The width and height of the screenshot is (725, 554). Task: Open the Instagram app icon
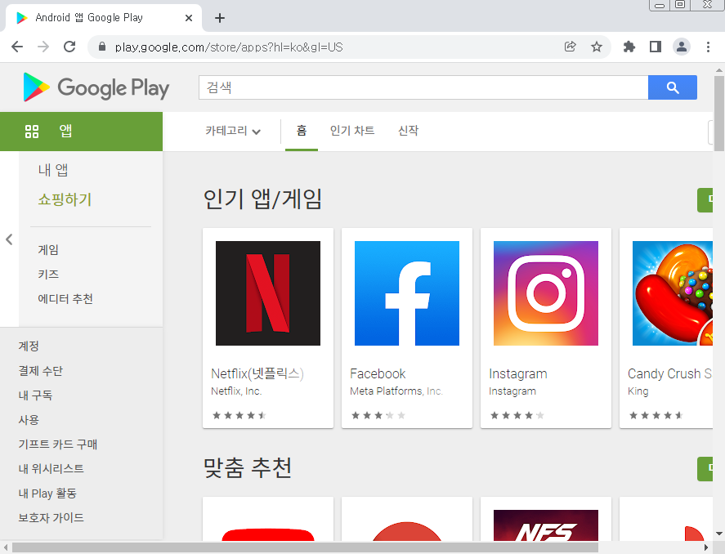(x=546, y=293)
